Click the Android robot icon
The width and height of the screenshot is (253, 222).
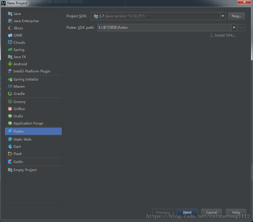point(10,64)
